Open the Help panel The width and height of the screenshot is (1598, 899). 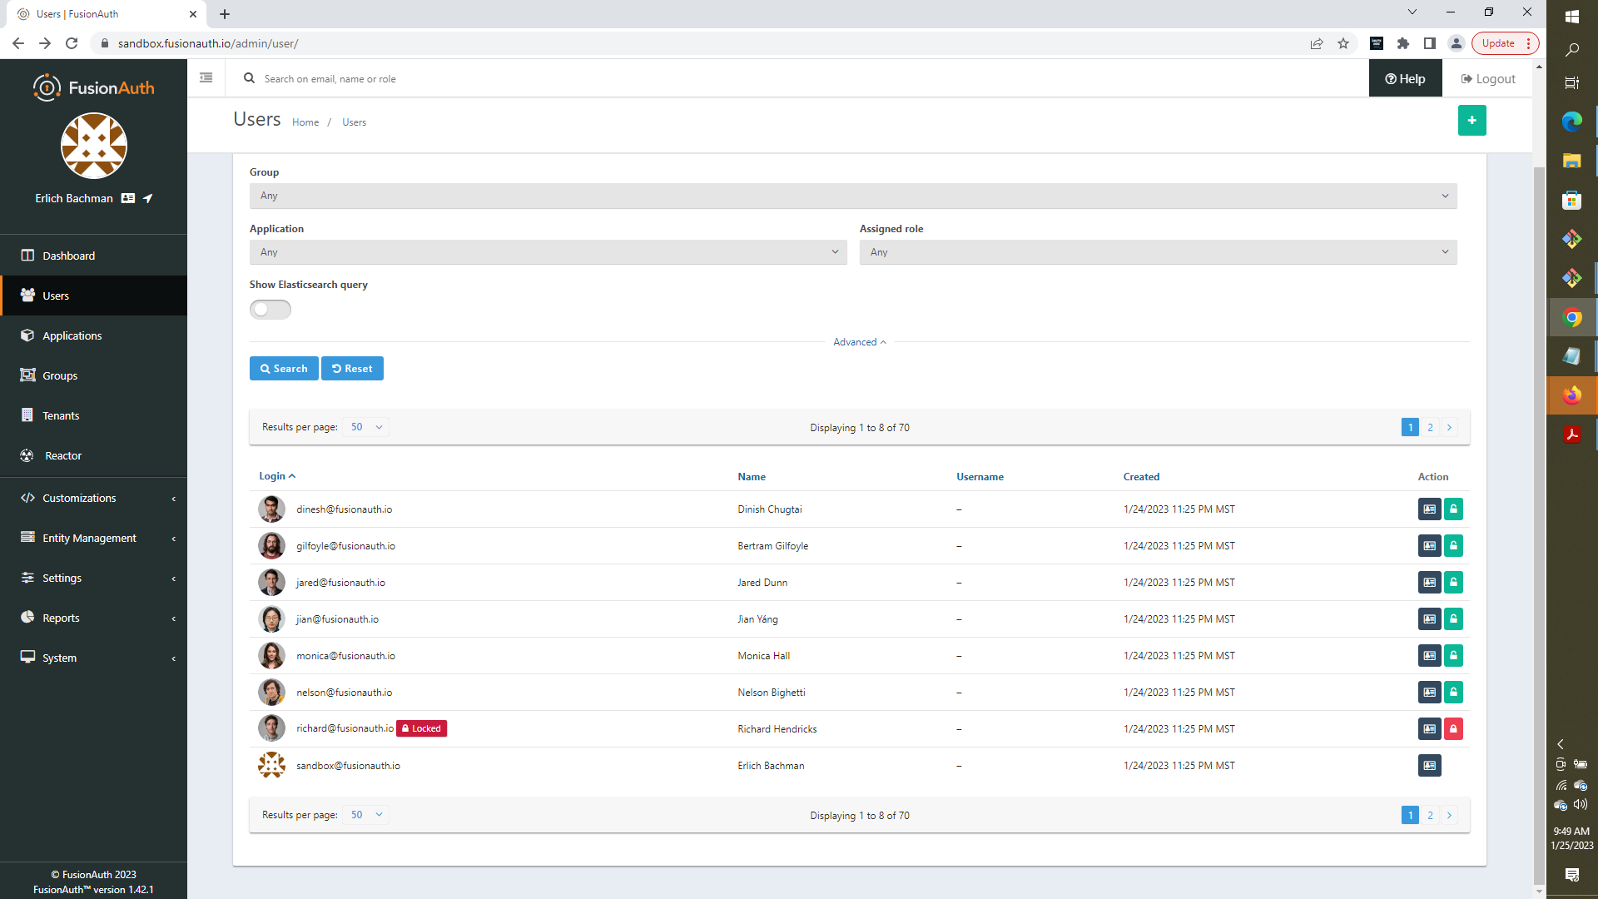pyautogui.click(x=1405, y=77)
